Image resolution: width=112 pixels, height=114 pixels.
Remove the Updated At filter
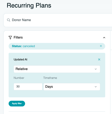99,59
